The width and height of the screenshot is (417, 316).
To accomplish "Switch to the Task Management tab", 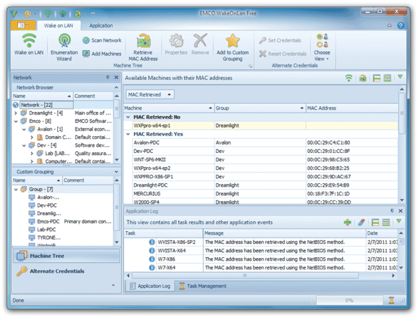I will tap(203, 286).
